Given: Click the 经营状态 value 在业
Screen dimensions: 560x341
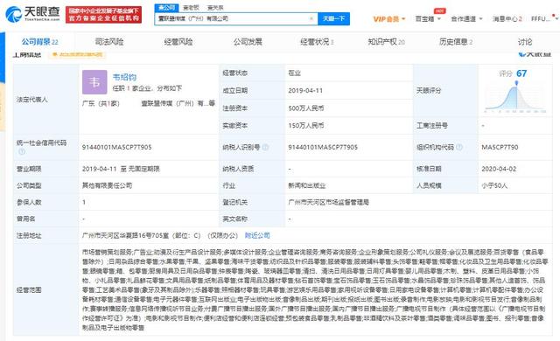Looking at the screenshot, I should point(294,73).
